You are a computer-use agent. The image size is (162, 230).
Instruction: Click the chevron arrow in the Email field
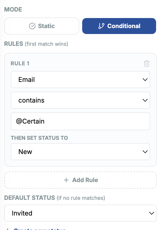(145, 80)
